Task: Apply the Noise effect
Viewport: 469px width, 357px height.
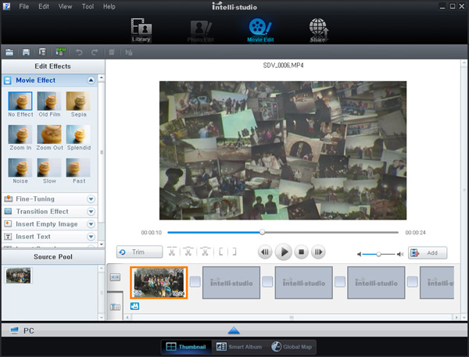Action: pyautogui.click(x=20, y=171)
